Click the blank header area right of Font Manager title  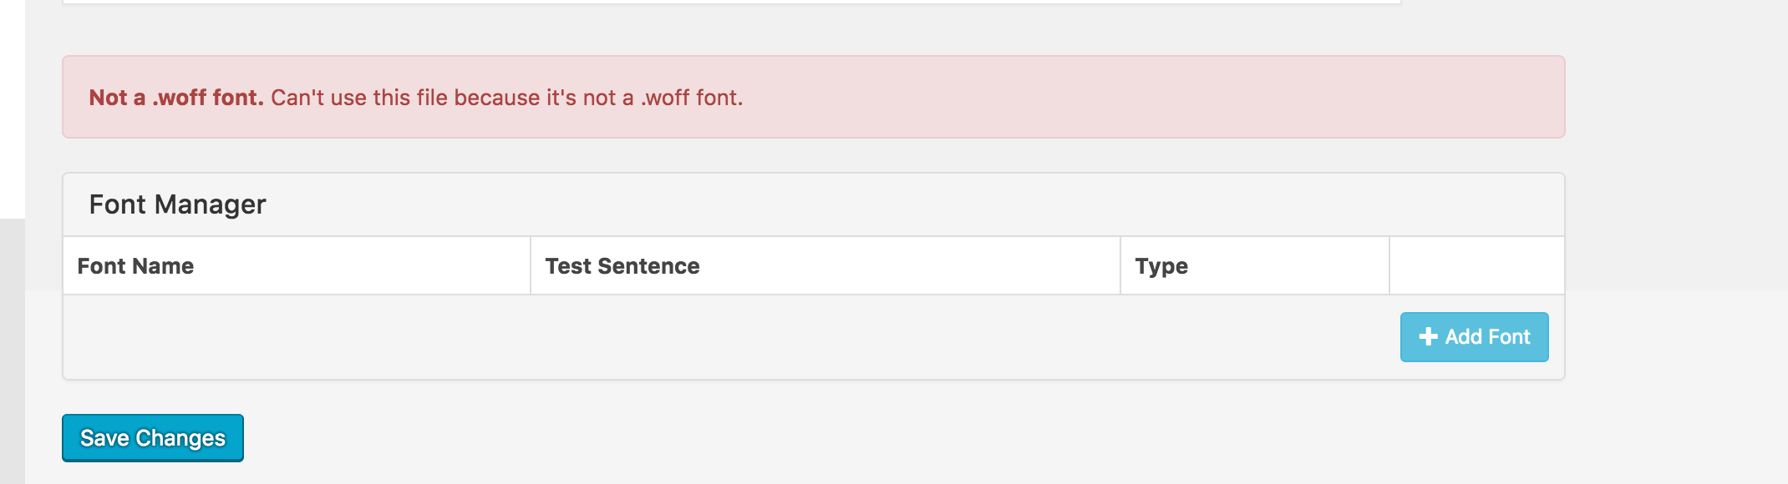919,204
